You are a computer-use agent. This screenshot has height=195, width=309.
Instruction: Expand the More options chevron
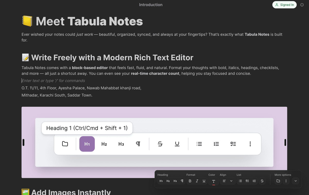click(x=296, y=181)
